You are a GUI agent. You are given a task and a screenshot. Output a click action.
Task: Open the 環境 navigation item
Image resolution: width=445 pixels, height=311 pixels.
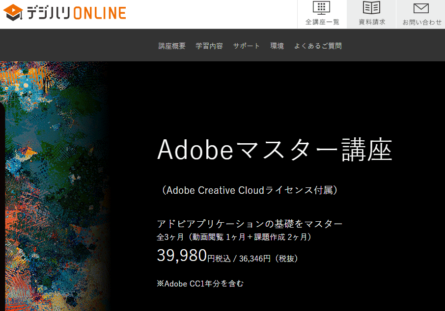(x=277, y=46)
